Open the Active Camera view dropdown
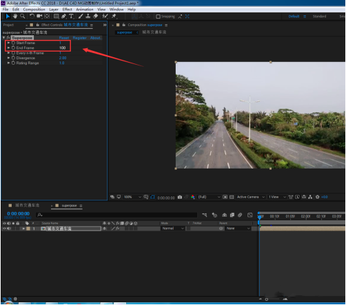Image resolution: width=346 pixels, height=305 pixels. pos(251,197)
